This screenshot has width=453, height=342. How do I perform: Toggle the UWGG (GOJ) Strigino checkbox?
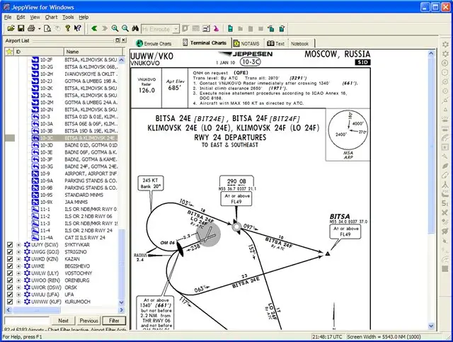[x=10, y=252]
